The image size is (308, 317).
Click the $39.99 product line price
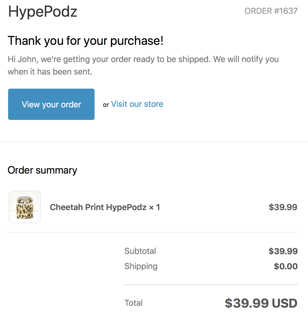point(283,207)
